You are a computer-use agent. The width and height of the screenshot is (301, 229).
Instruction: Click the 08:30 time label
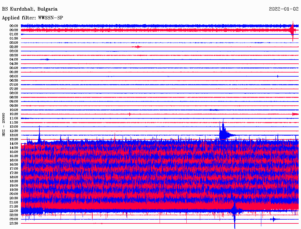pos(14,97)
